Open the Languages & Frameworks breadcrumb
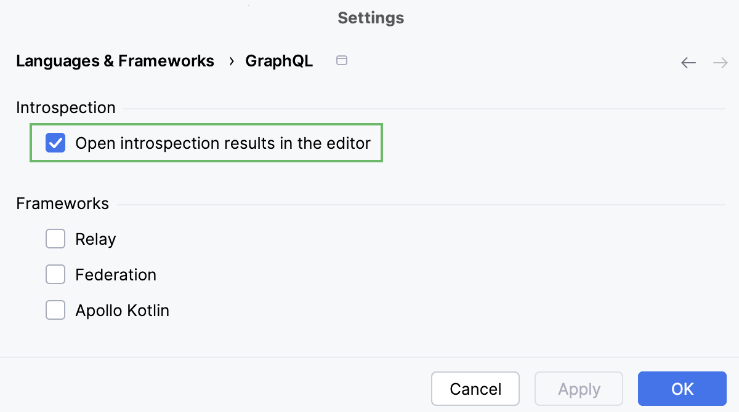This screenshot has width=739, height=412. click(x=115, y=61)
